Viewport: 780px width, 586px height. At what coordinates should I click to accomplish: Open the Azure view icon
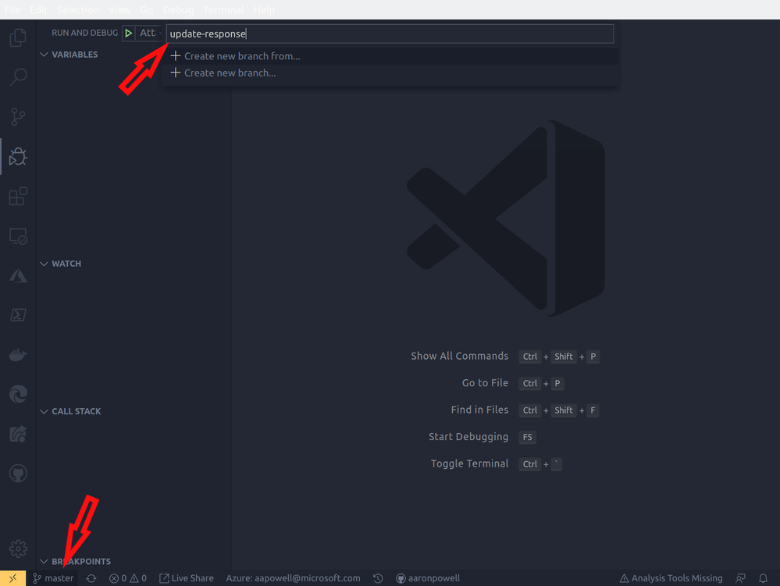pos(18,276)
